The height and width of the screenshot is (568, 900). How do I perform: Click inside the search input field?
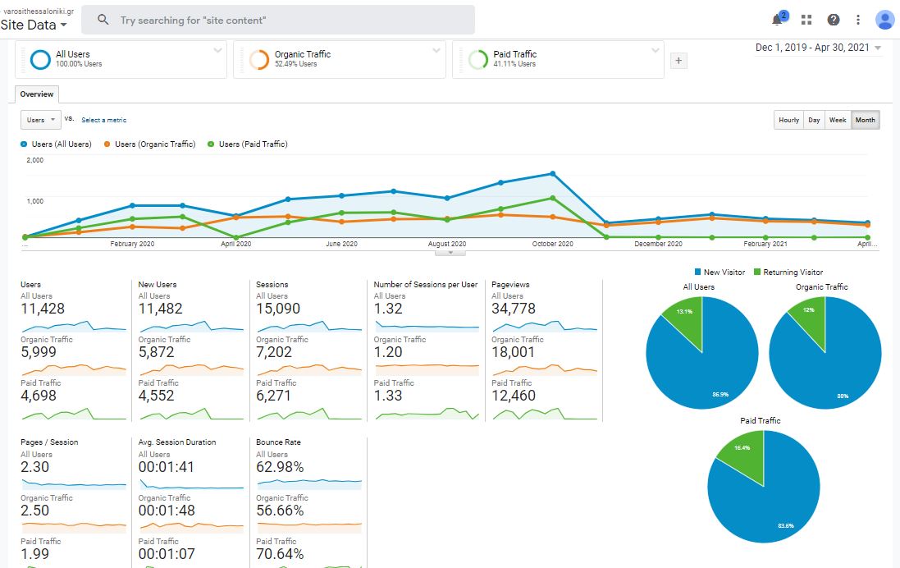click(287, 20)
